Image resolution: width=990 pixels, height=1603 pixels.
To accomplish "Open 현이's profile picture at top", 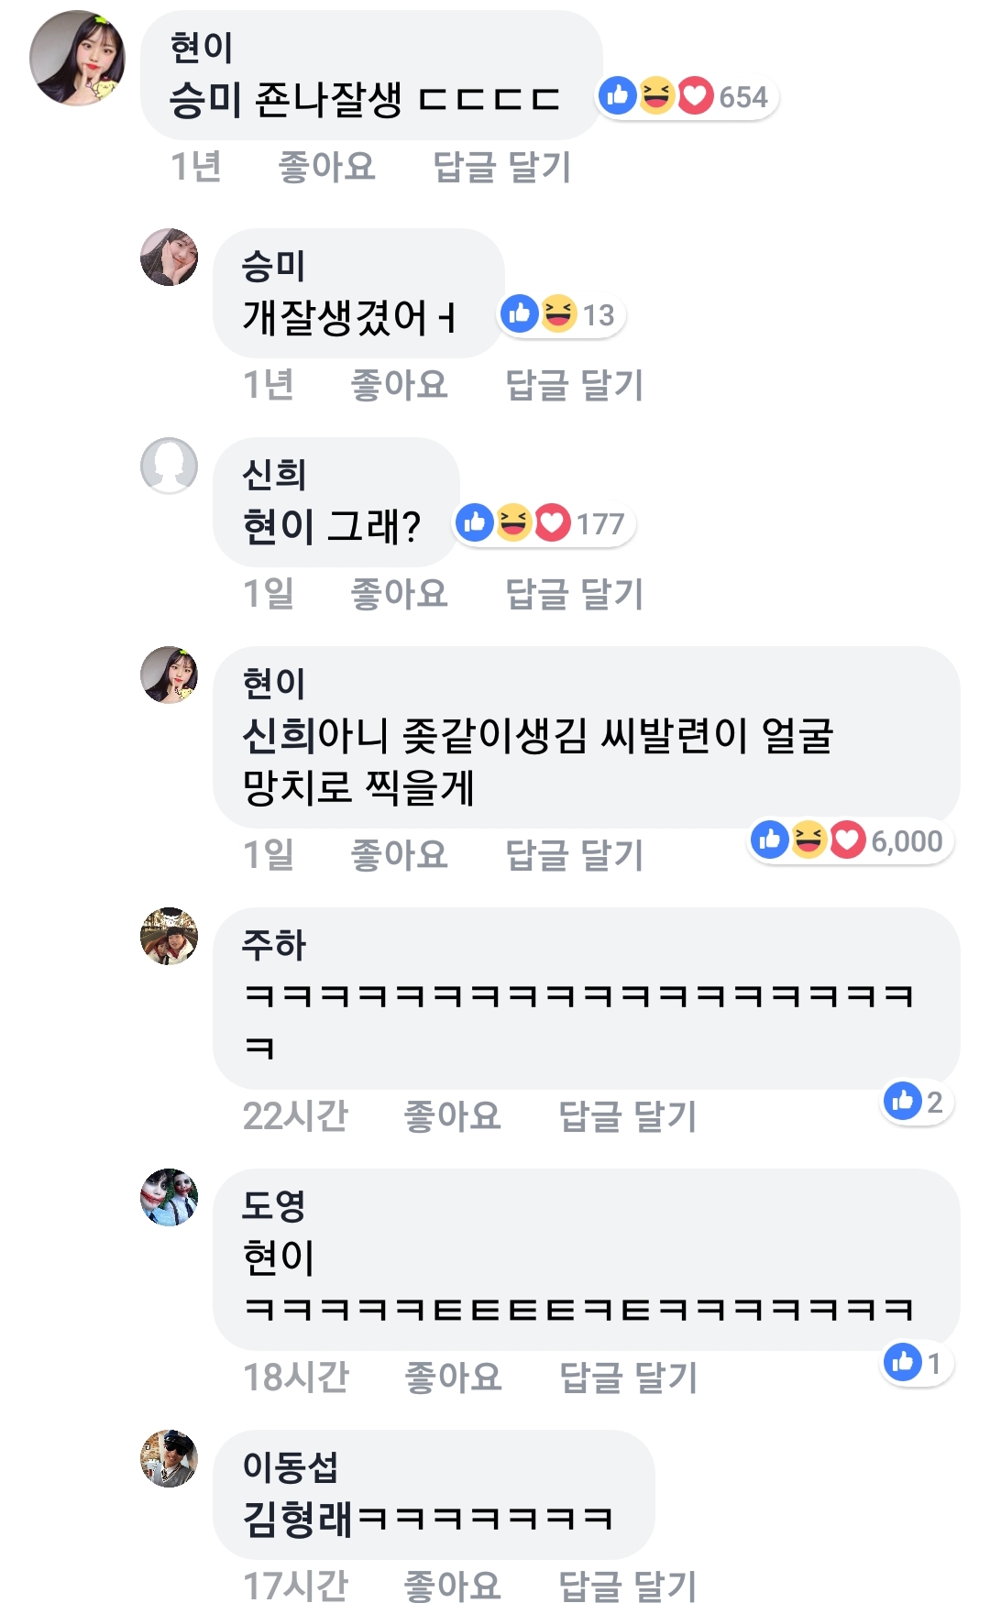I will (x=77, y=59).
